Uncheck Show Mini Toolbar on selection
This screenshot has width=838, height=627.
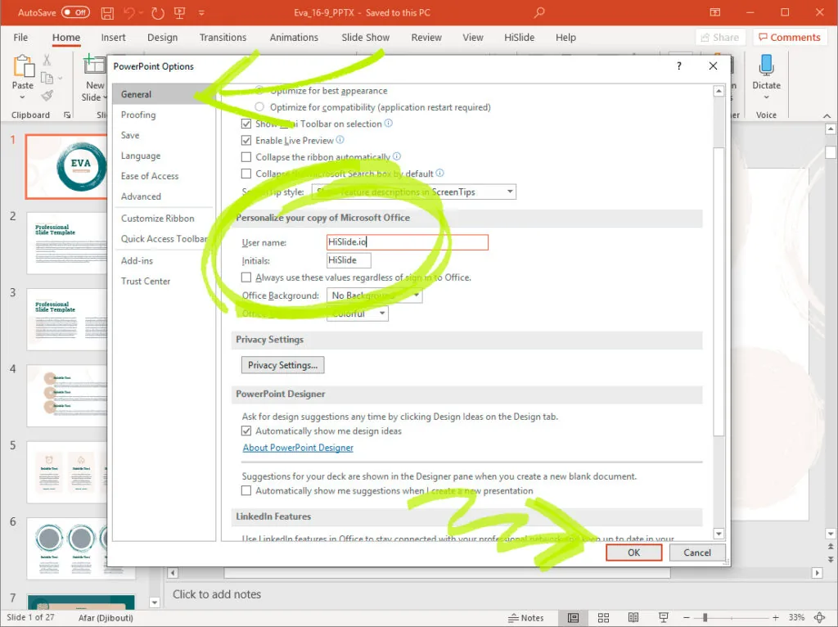click(x=246, y=124)
